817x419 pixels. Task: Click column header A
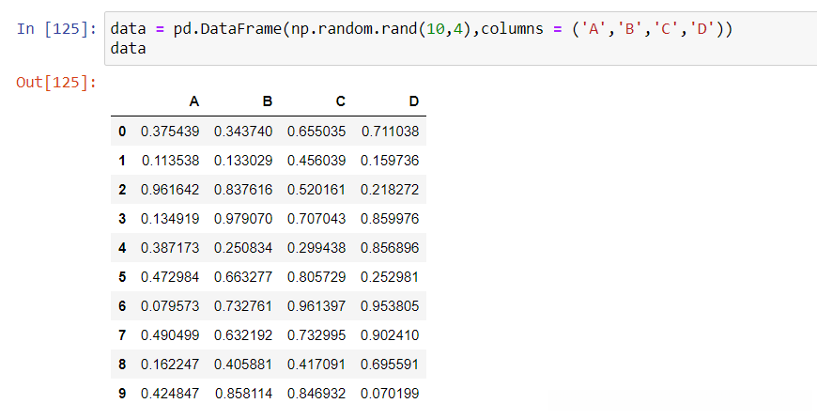(193, 101)
